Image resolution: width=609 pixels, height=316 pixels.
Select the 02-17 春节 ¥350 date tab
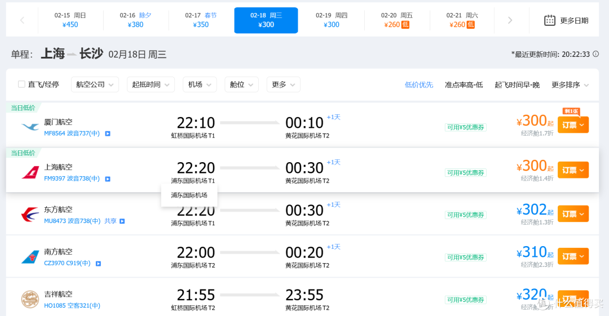pos(201,20)
